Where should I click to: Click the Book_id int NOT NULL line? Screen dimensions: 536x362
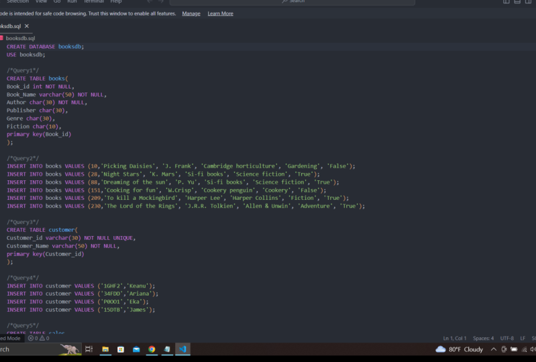pos(40,86)
